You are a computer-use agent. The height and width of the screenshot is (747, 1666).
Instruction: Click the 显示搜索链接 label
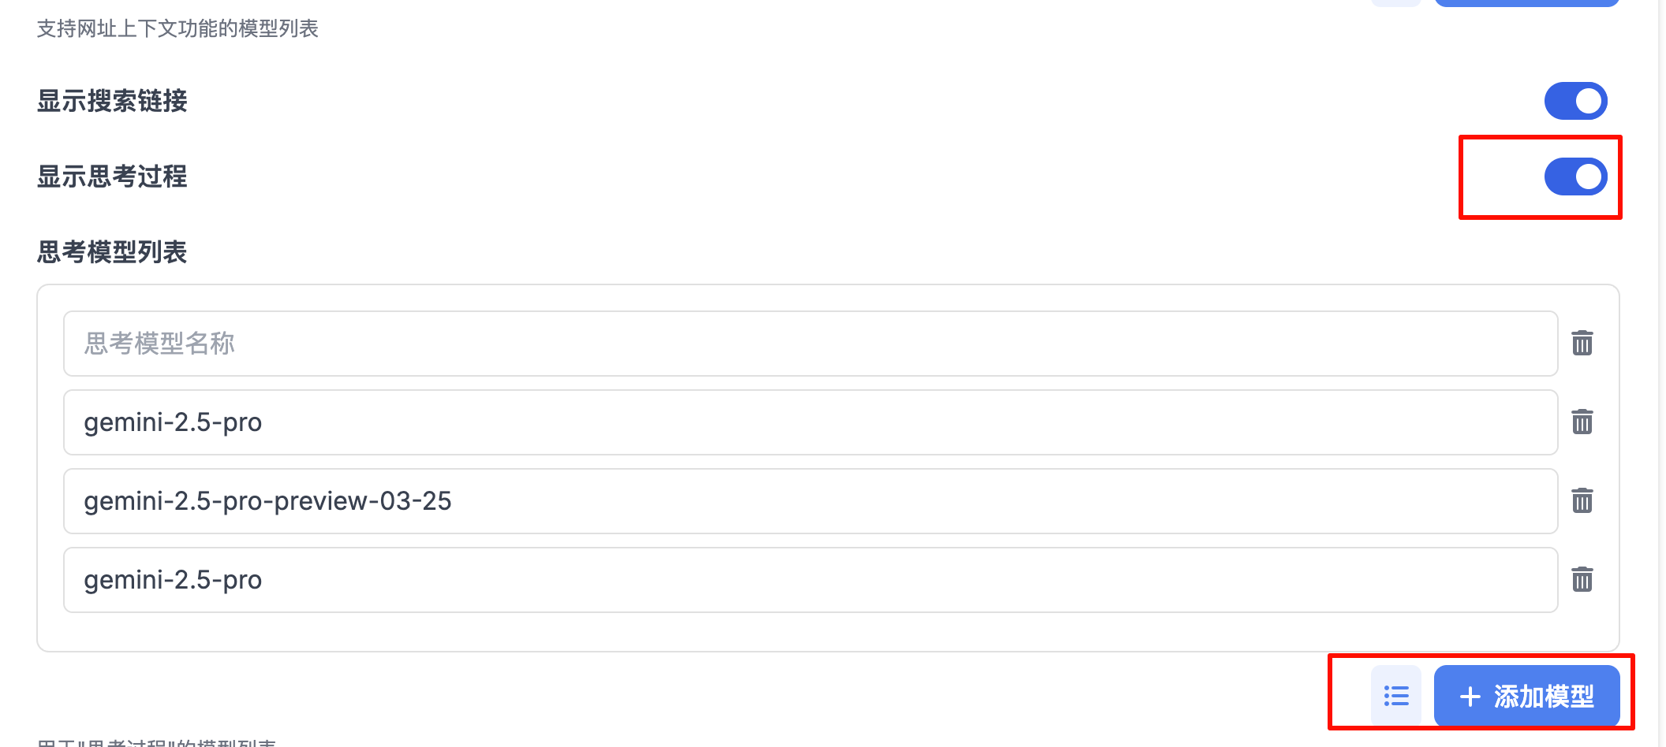point(112,101)
